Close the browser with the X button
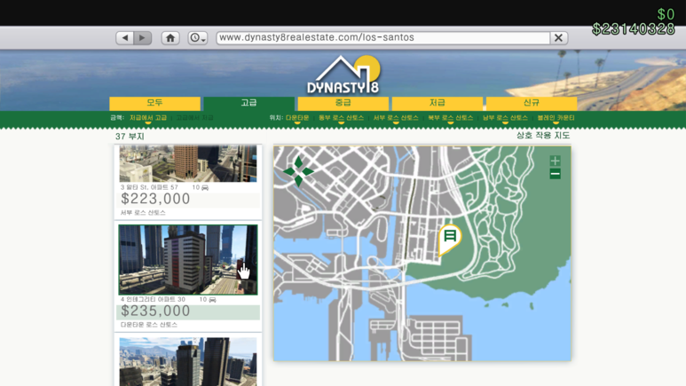This screenshot has width=686, height=386. tap(559, 37)
